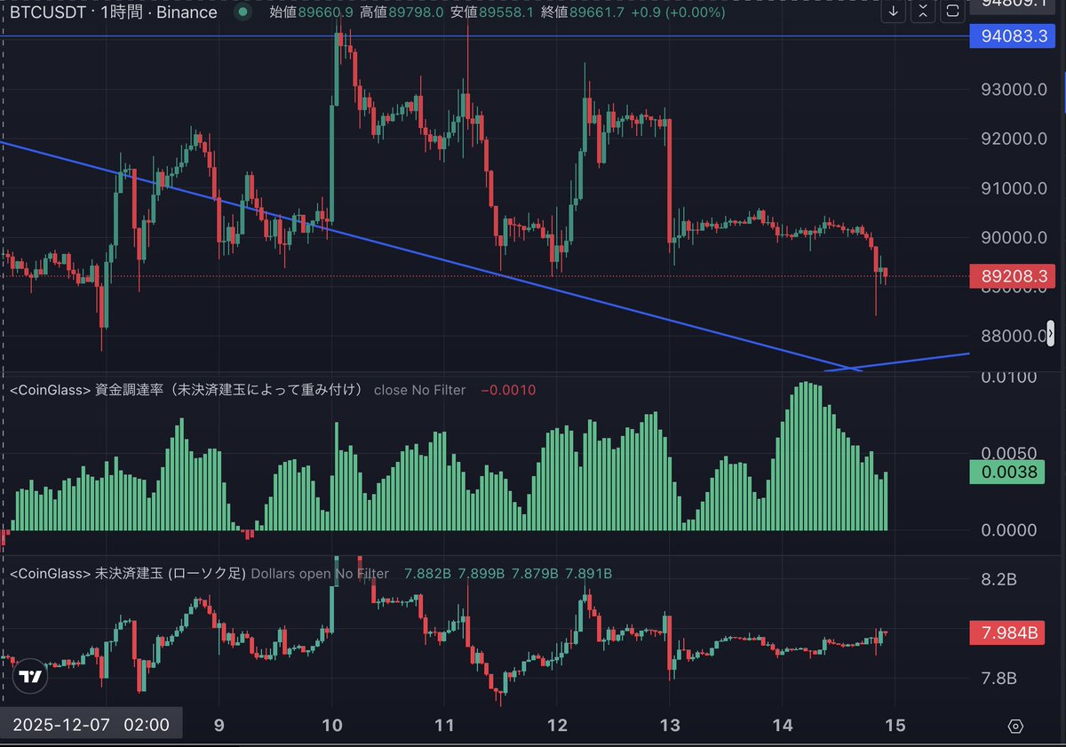This screenshot has height=747, width=1066.
Task: Click the TradingView logo watermark
Action: [x=31, y=677]
